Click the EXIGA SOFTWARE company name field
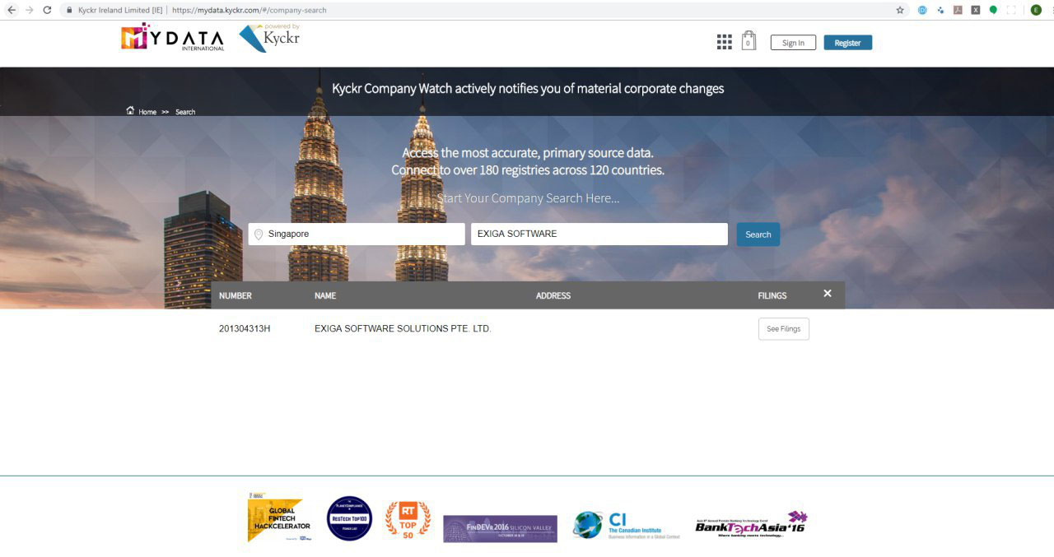The image size is (1054, 557). (599, 234)
